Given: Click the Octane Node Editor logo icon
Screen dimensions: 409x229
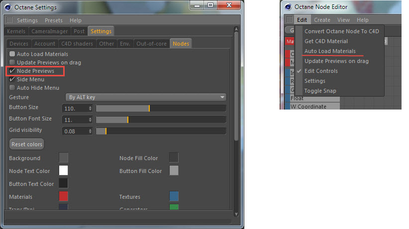Looking at the screenshot, I should click(288, 7).
